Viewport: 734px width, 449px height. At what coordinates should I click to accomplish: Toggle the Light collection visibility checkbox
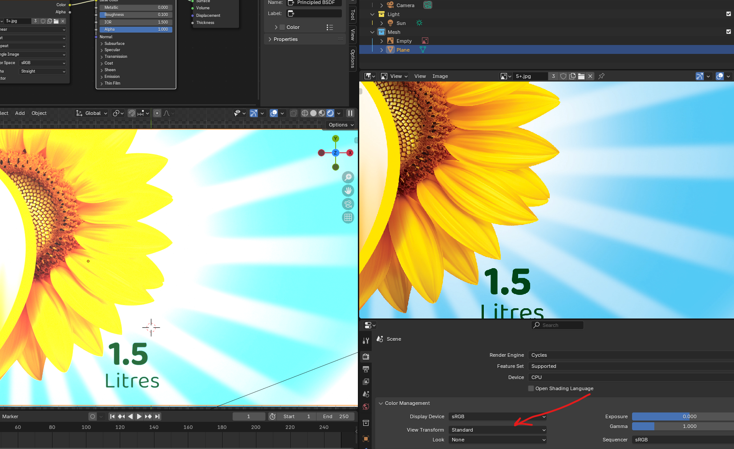[x=729, y=14]
